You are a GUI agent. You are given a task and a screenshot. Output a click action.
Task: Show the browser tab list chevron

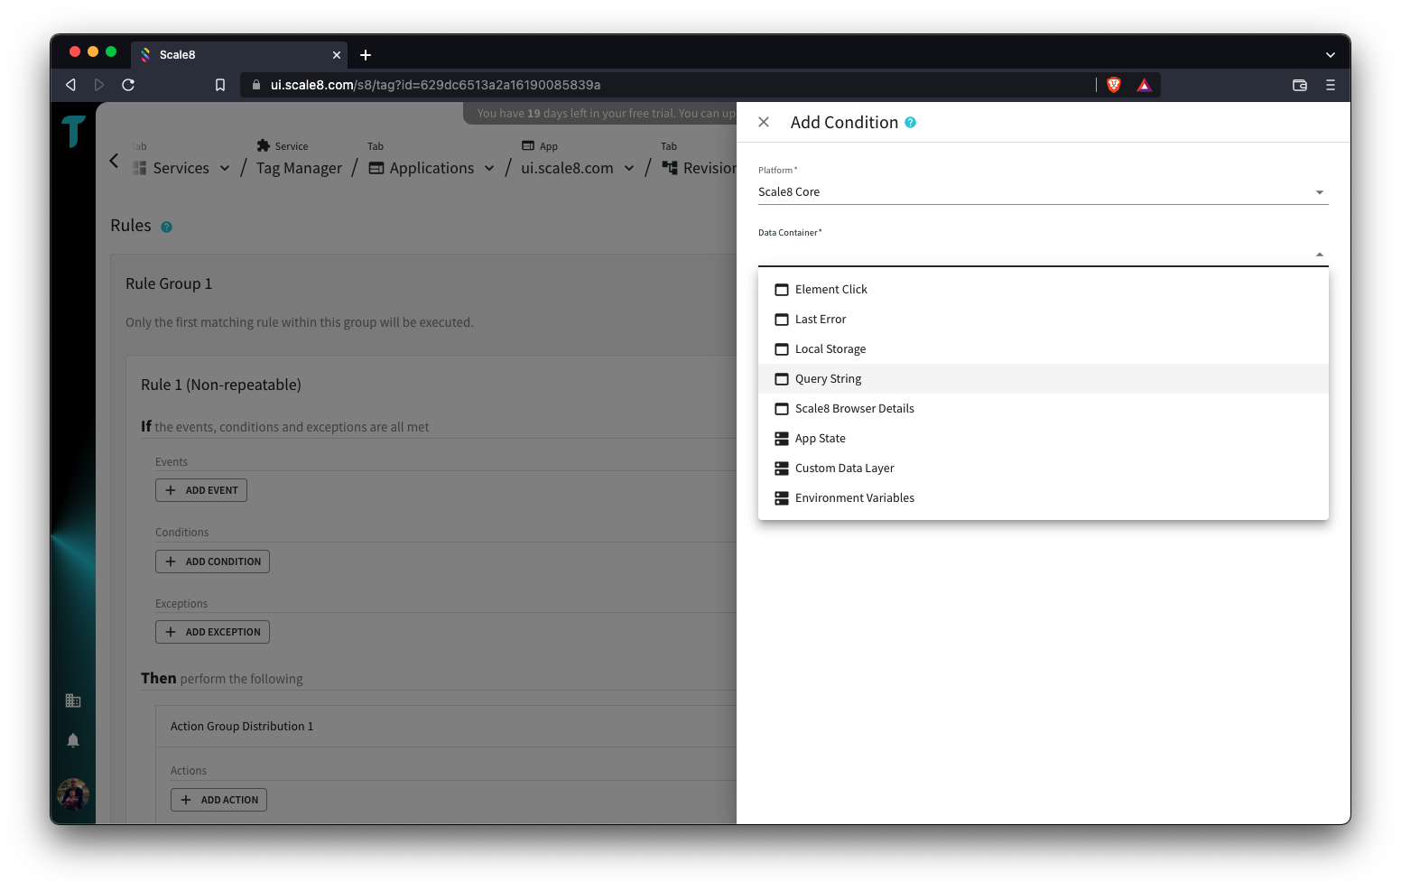click(x=1330, y=55)
